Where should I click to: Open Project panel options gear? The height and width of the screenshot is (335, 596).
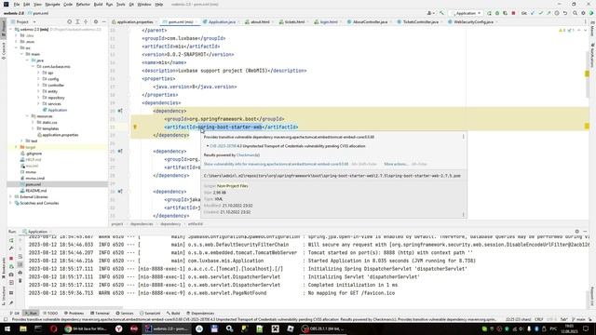click(95, 22)
